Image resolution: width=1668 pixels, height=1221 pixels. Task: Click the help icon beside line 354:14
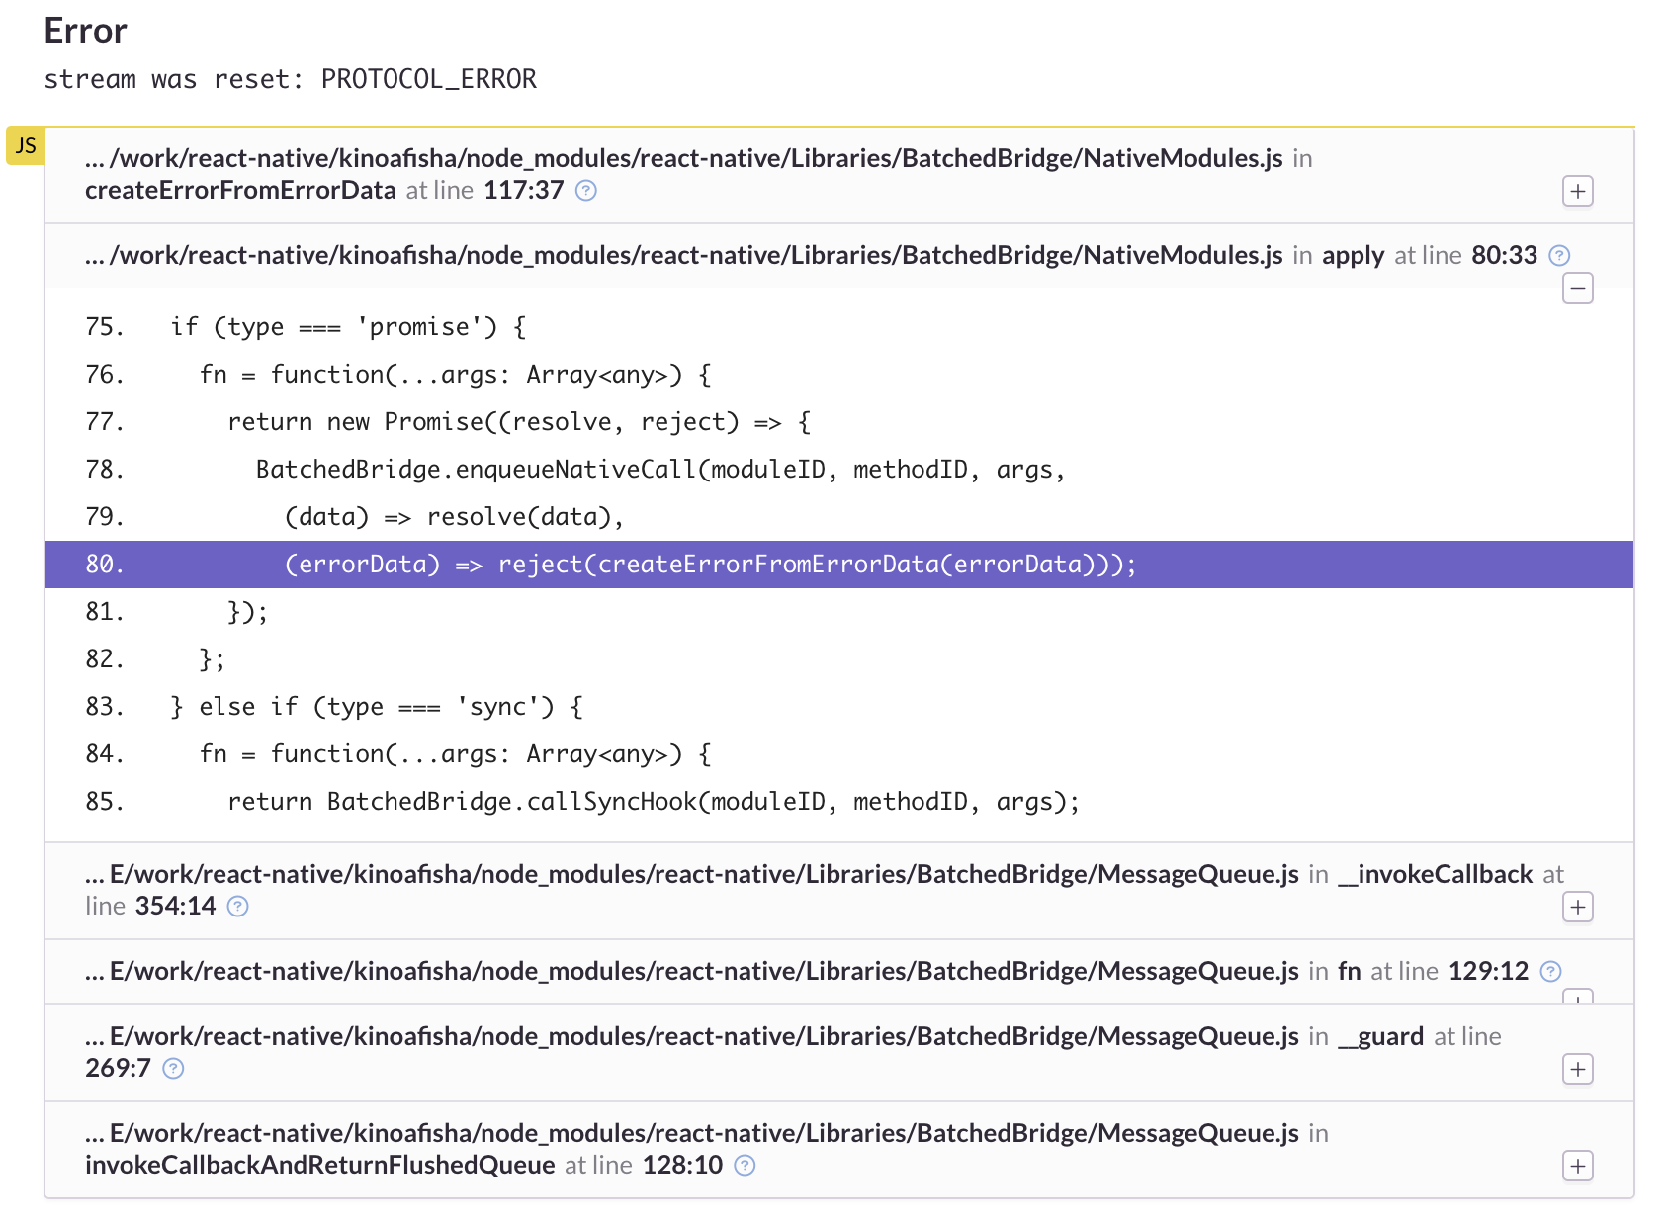coord(237,906)
